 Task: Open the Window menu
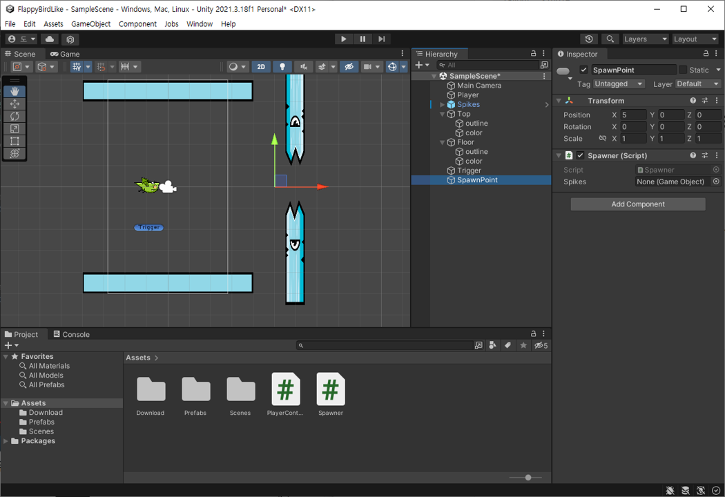[200, 24]
